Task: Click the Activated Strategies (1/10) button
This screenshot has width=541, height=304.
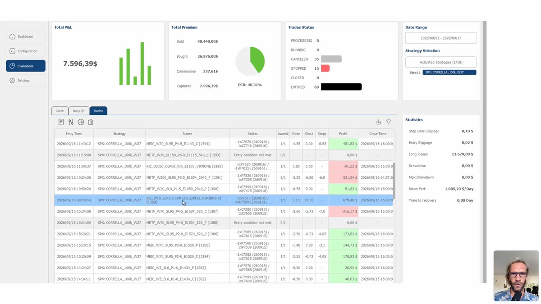Action: pyautogui.click(x=441, y=62)
